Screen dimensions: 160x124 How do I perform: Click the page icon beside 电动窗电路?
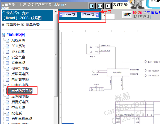click(x=8, y=80)
